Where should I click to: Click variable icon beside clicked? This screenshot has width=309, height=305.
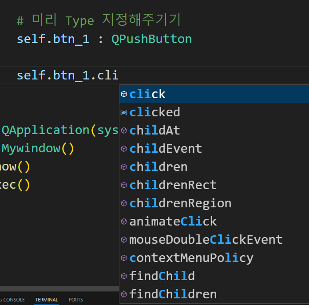(x=124, y=112)
